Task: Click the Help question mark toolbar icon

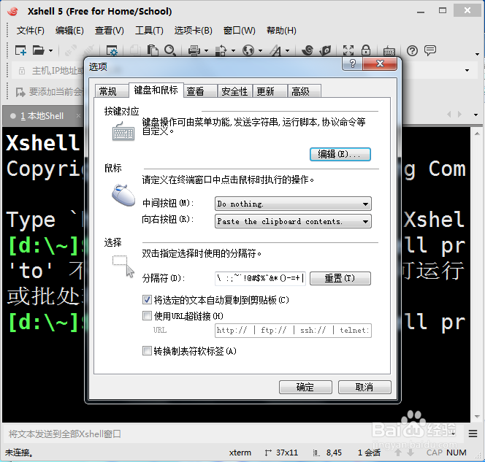Action: 412,50
